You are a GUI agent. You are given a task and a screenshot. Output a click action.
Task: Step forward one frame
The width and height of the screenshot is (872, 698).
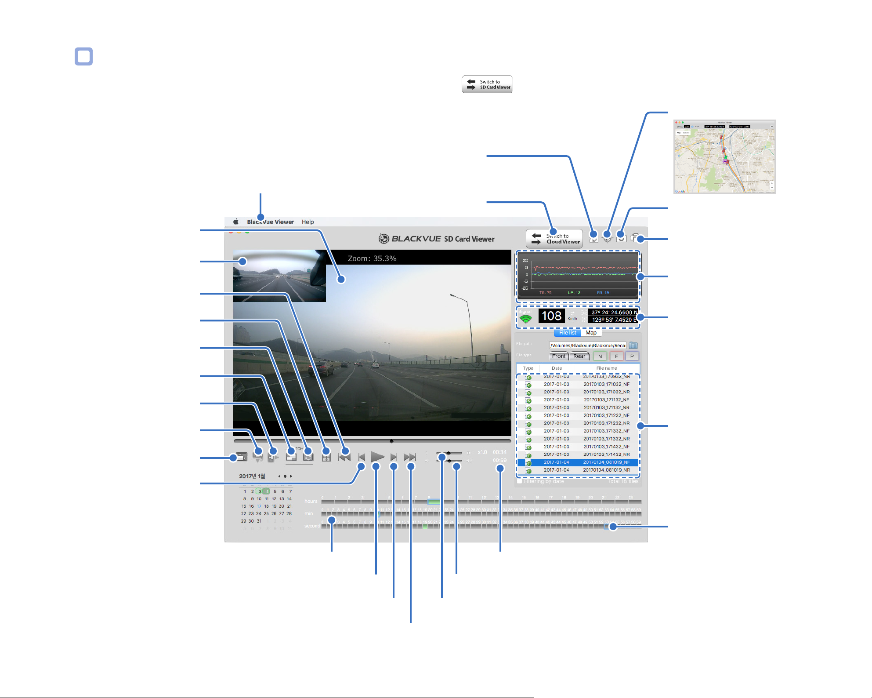[x=394, y=457]
